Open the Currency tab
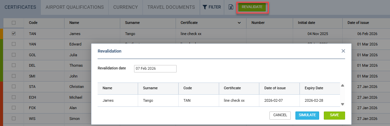The width and height of the screenshot is (390, 126). (x=126, y=7)
